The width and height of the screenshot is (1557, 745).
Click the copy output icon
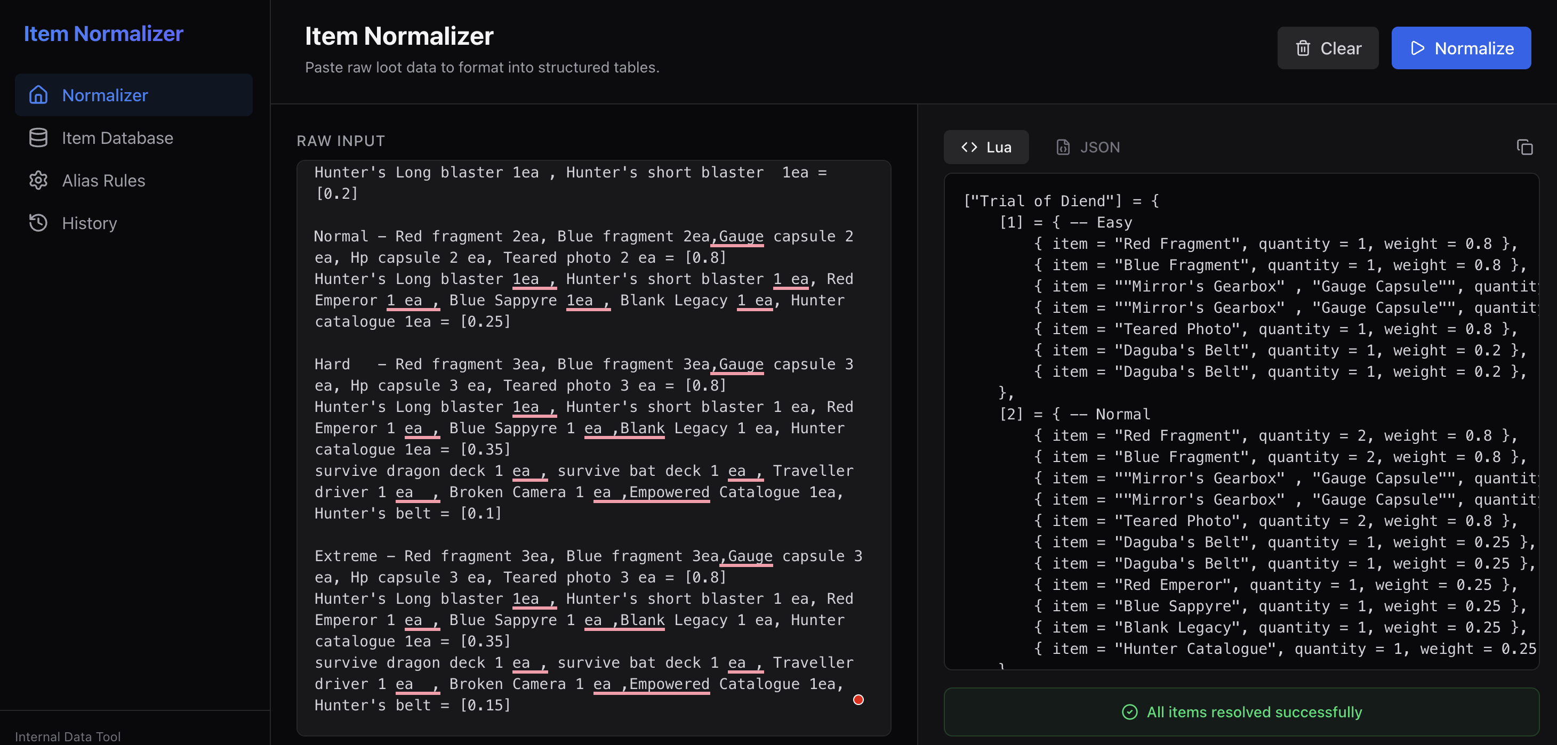pos(1524,147)
